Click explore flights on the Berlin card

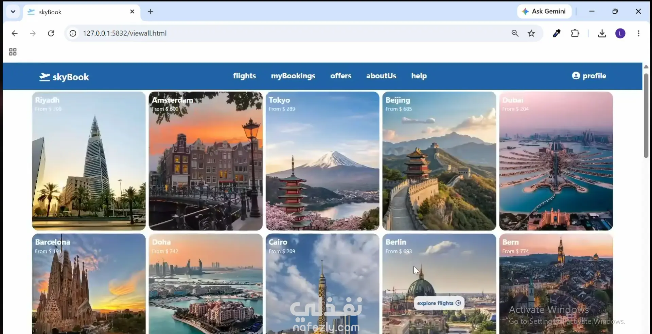click(439, 303)
